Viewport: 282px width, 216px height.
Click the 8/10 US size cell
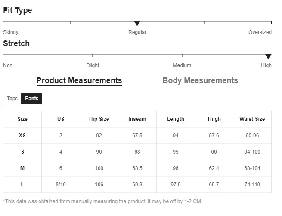click(x=61, y=185)
